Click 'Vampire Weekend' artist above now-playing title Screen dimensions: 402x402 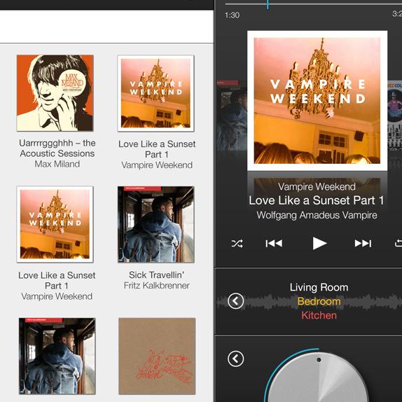click(x=317, y=186)
